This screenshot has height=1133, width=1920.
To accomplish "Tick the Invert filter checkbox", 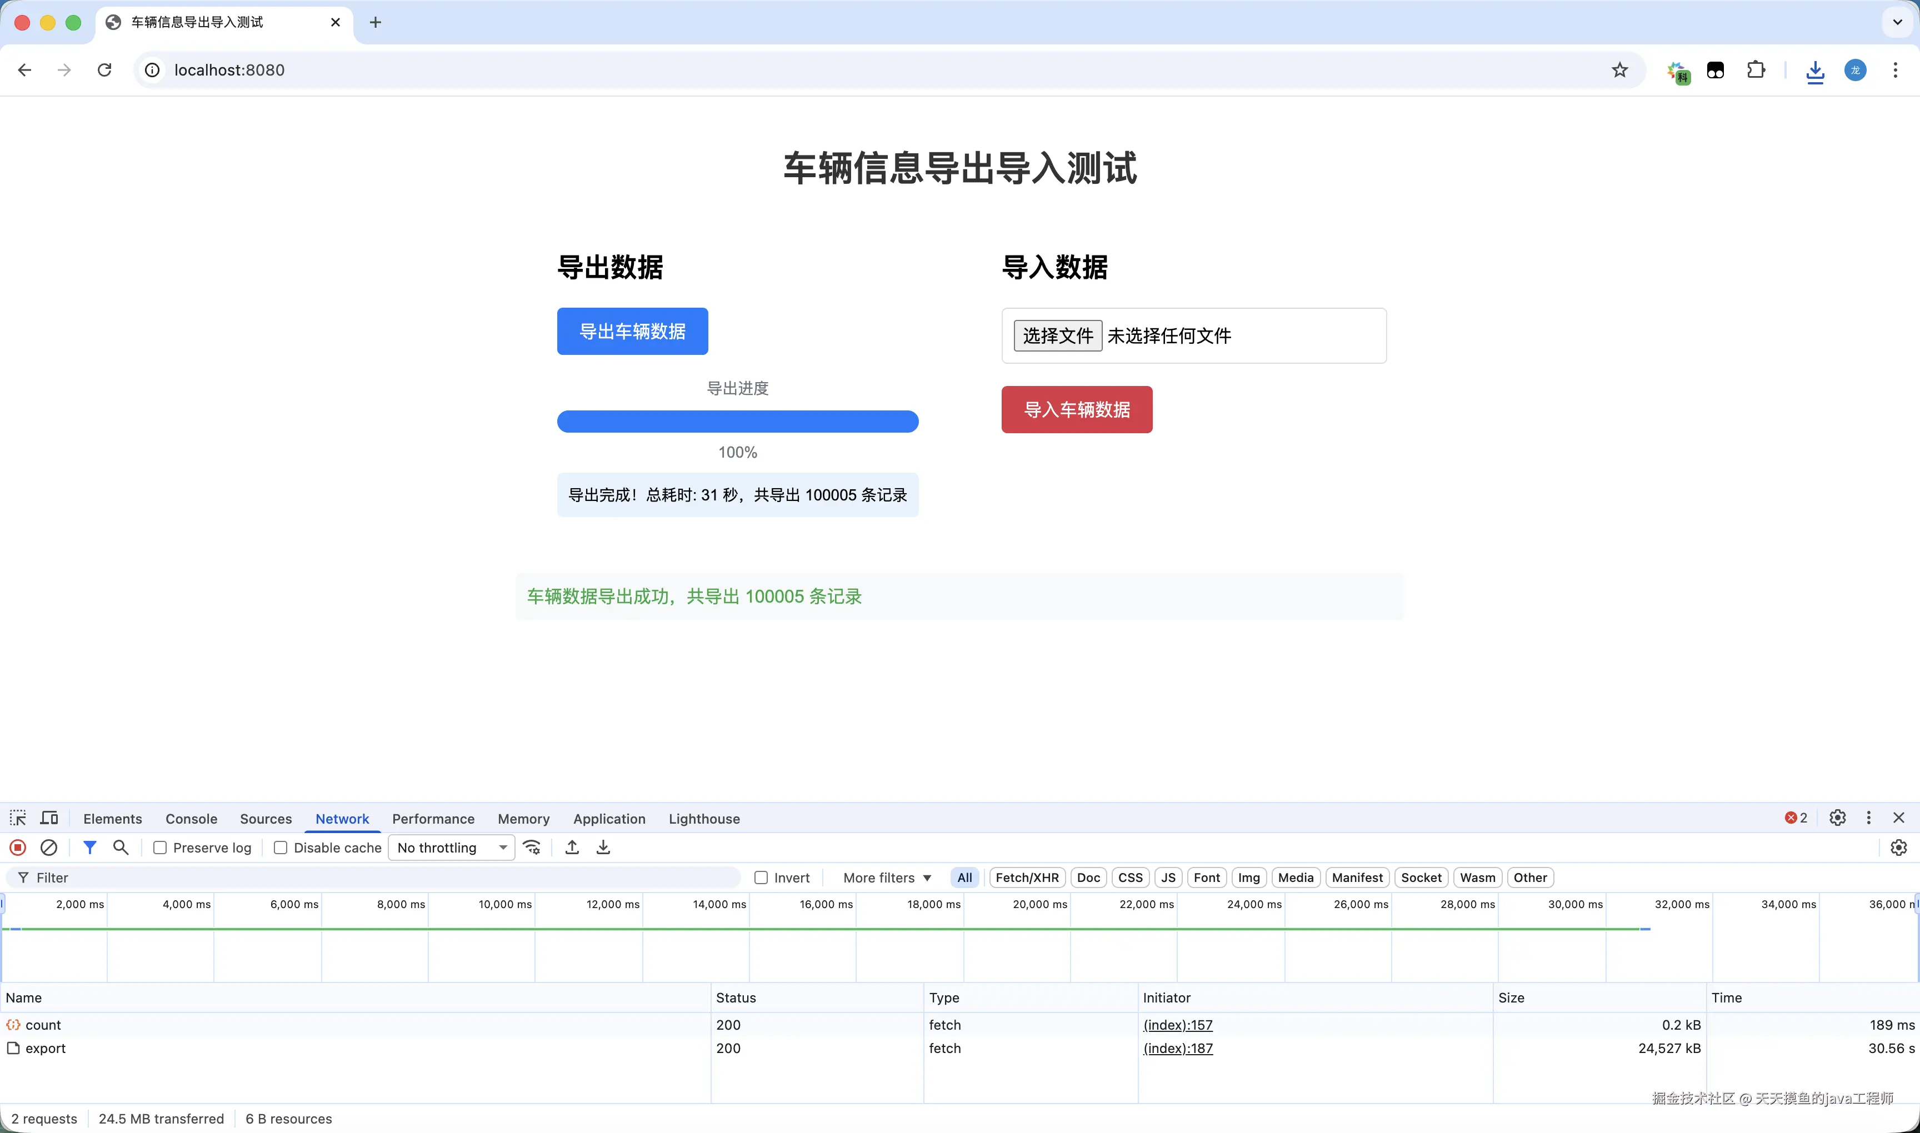I will (x=761, y=878).
